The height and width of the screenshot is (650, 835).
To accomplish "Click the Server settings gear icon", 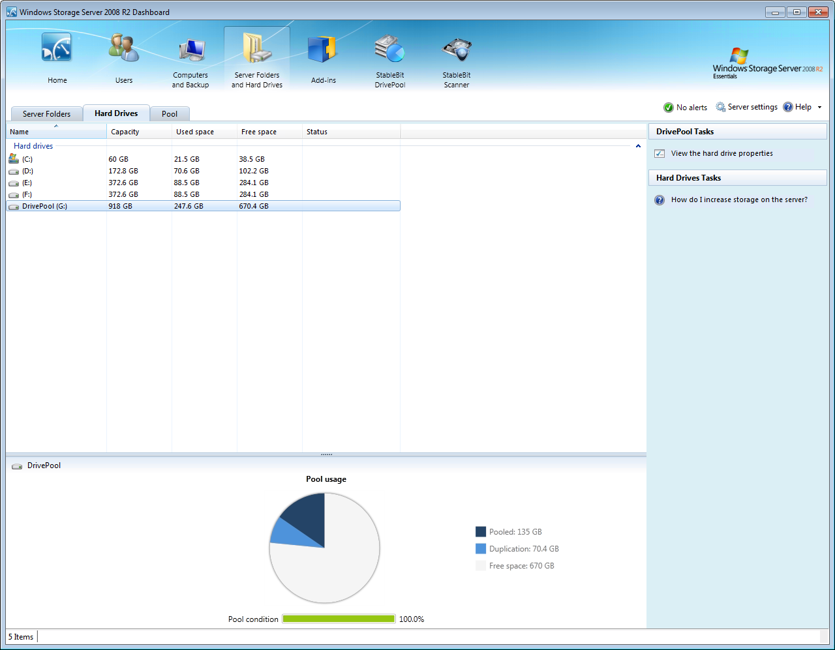I will click(721, 107).
